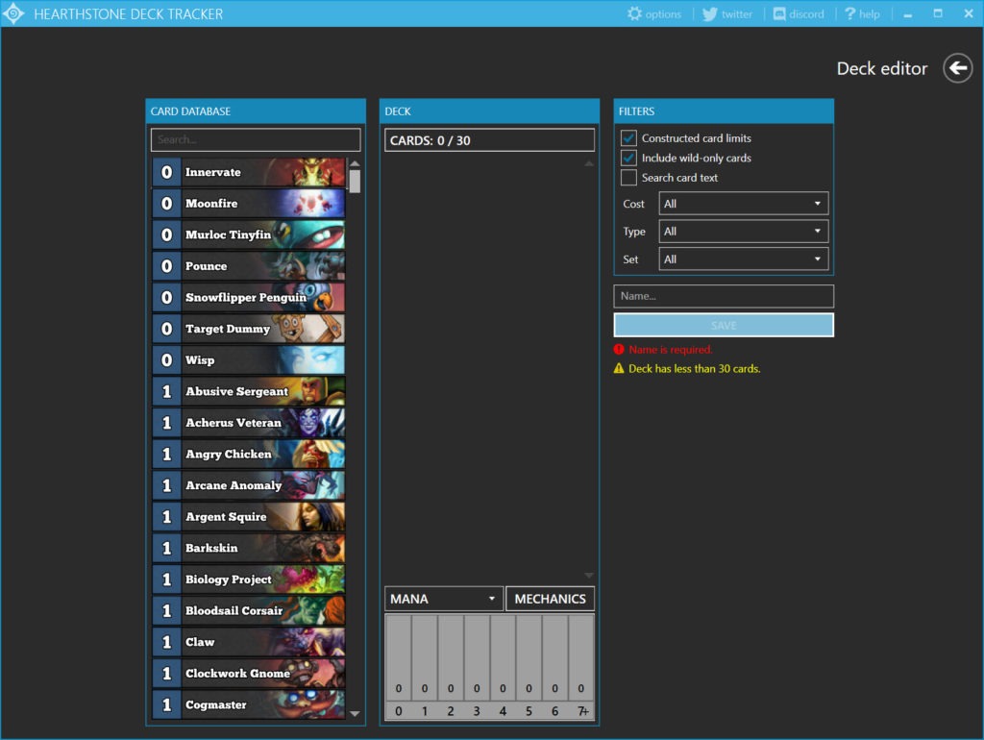This screenshot has height=740, width=984.
Task: Click the SAVE deck button
Action: [724, 325]
